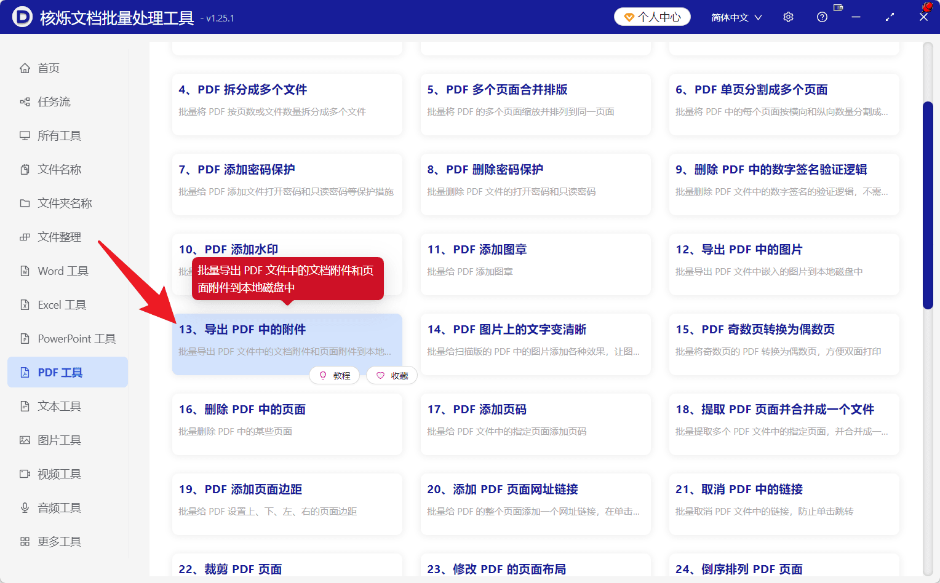Open tool 6 PDF 单页分割成多个页面

tap(784, 105)
